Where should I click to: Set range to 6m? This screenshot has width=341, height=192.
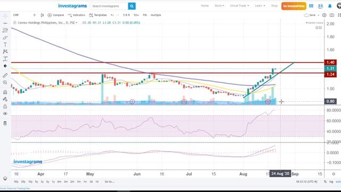59,181
